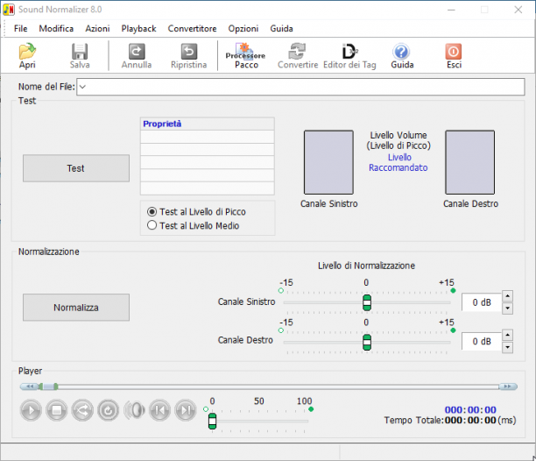Click the player's play button
Image resolution: width=536 pixels, height=461 pixels.
tap(31, 409)
